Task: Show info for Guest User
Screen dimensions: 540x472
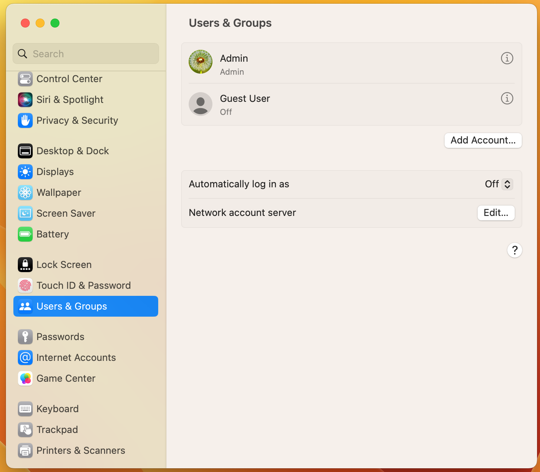Action: click(x=507, y=98)
